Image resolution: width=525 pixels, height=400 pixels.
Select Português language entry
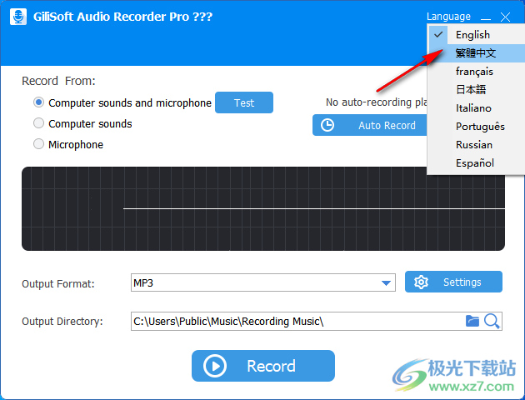coord(476,127)
